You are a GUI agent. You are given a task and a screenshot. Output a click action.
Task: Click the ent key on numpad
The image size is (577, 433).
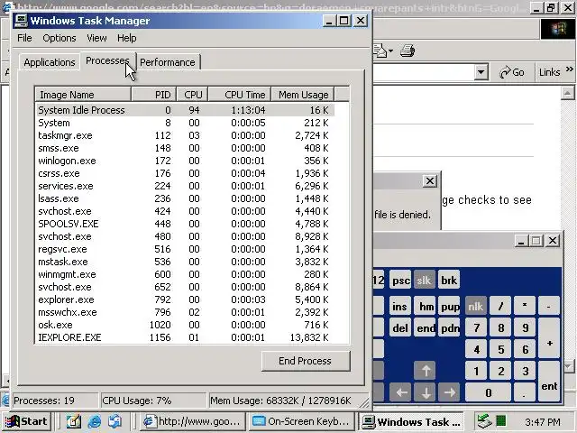tap(549, 381)
